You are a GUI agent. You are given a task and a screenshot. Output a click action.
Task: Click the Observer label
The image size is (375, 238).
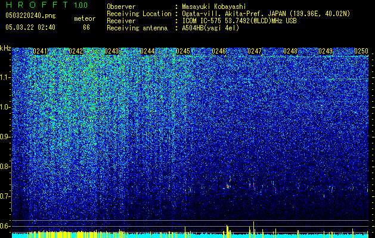click(x=121, y=7)
